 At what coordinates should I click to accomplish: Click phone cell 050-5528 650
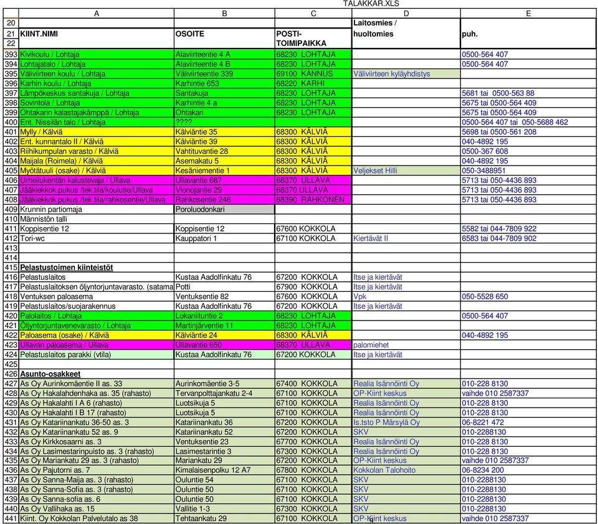pos(528,296)
